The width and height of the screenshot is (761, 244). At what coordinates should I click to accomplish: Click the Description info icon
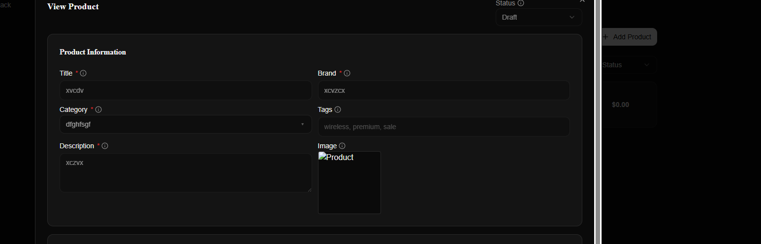click(x=105, y=146)
